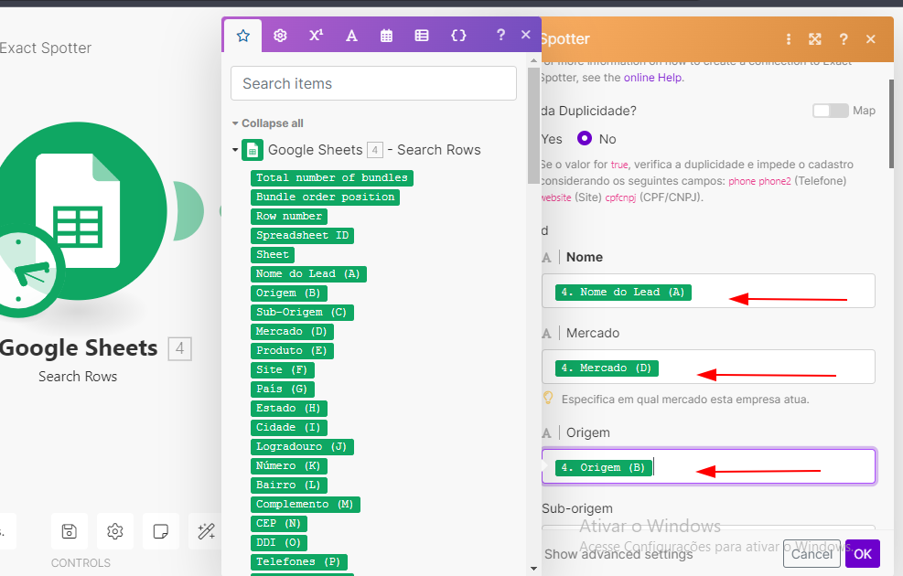The image size is (903, 576).
Task: Click the Search items field
Action: tap(373, 83)
